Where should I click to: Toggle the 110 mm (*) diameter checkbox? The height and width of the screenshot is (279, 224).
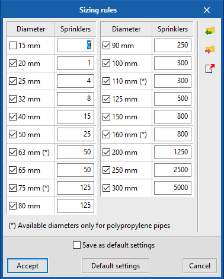(x=106, y=81)
